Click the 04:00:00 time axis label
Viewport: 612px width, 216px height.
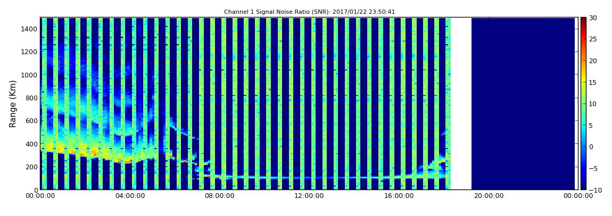(x=130, y=196)
